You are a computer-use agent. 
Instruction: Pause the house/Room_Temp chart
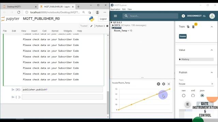[158, 84]
